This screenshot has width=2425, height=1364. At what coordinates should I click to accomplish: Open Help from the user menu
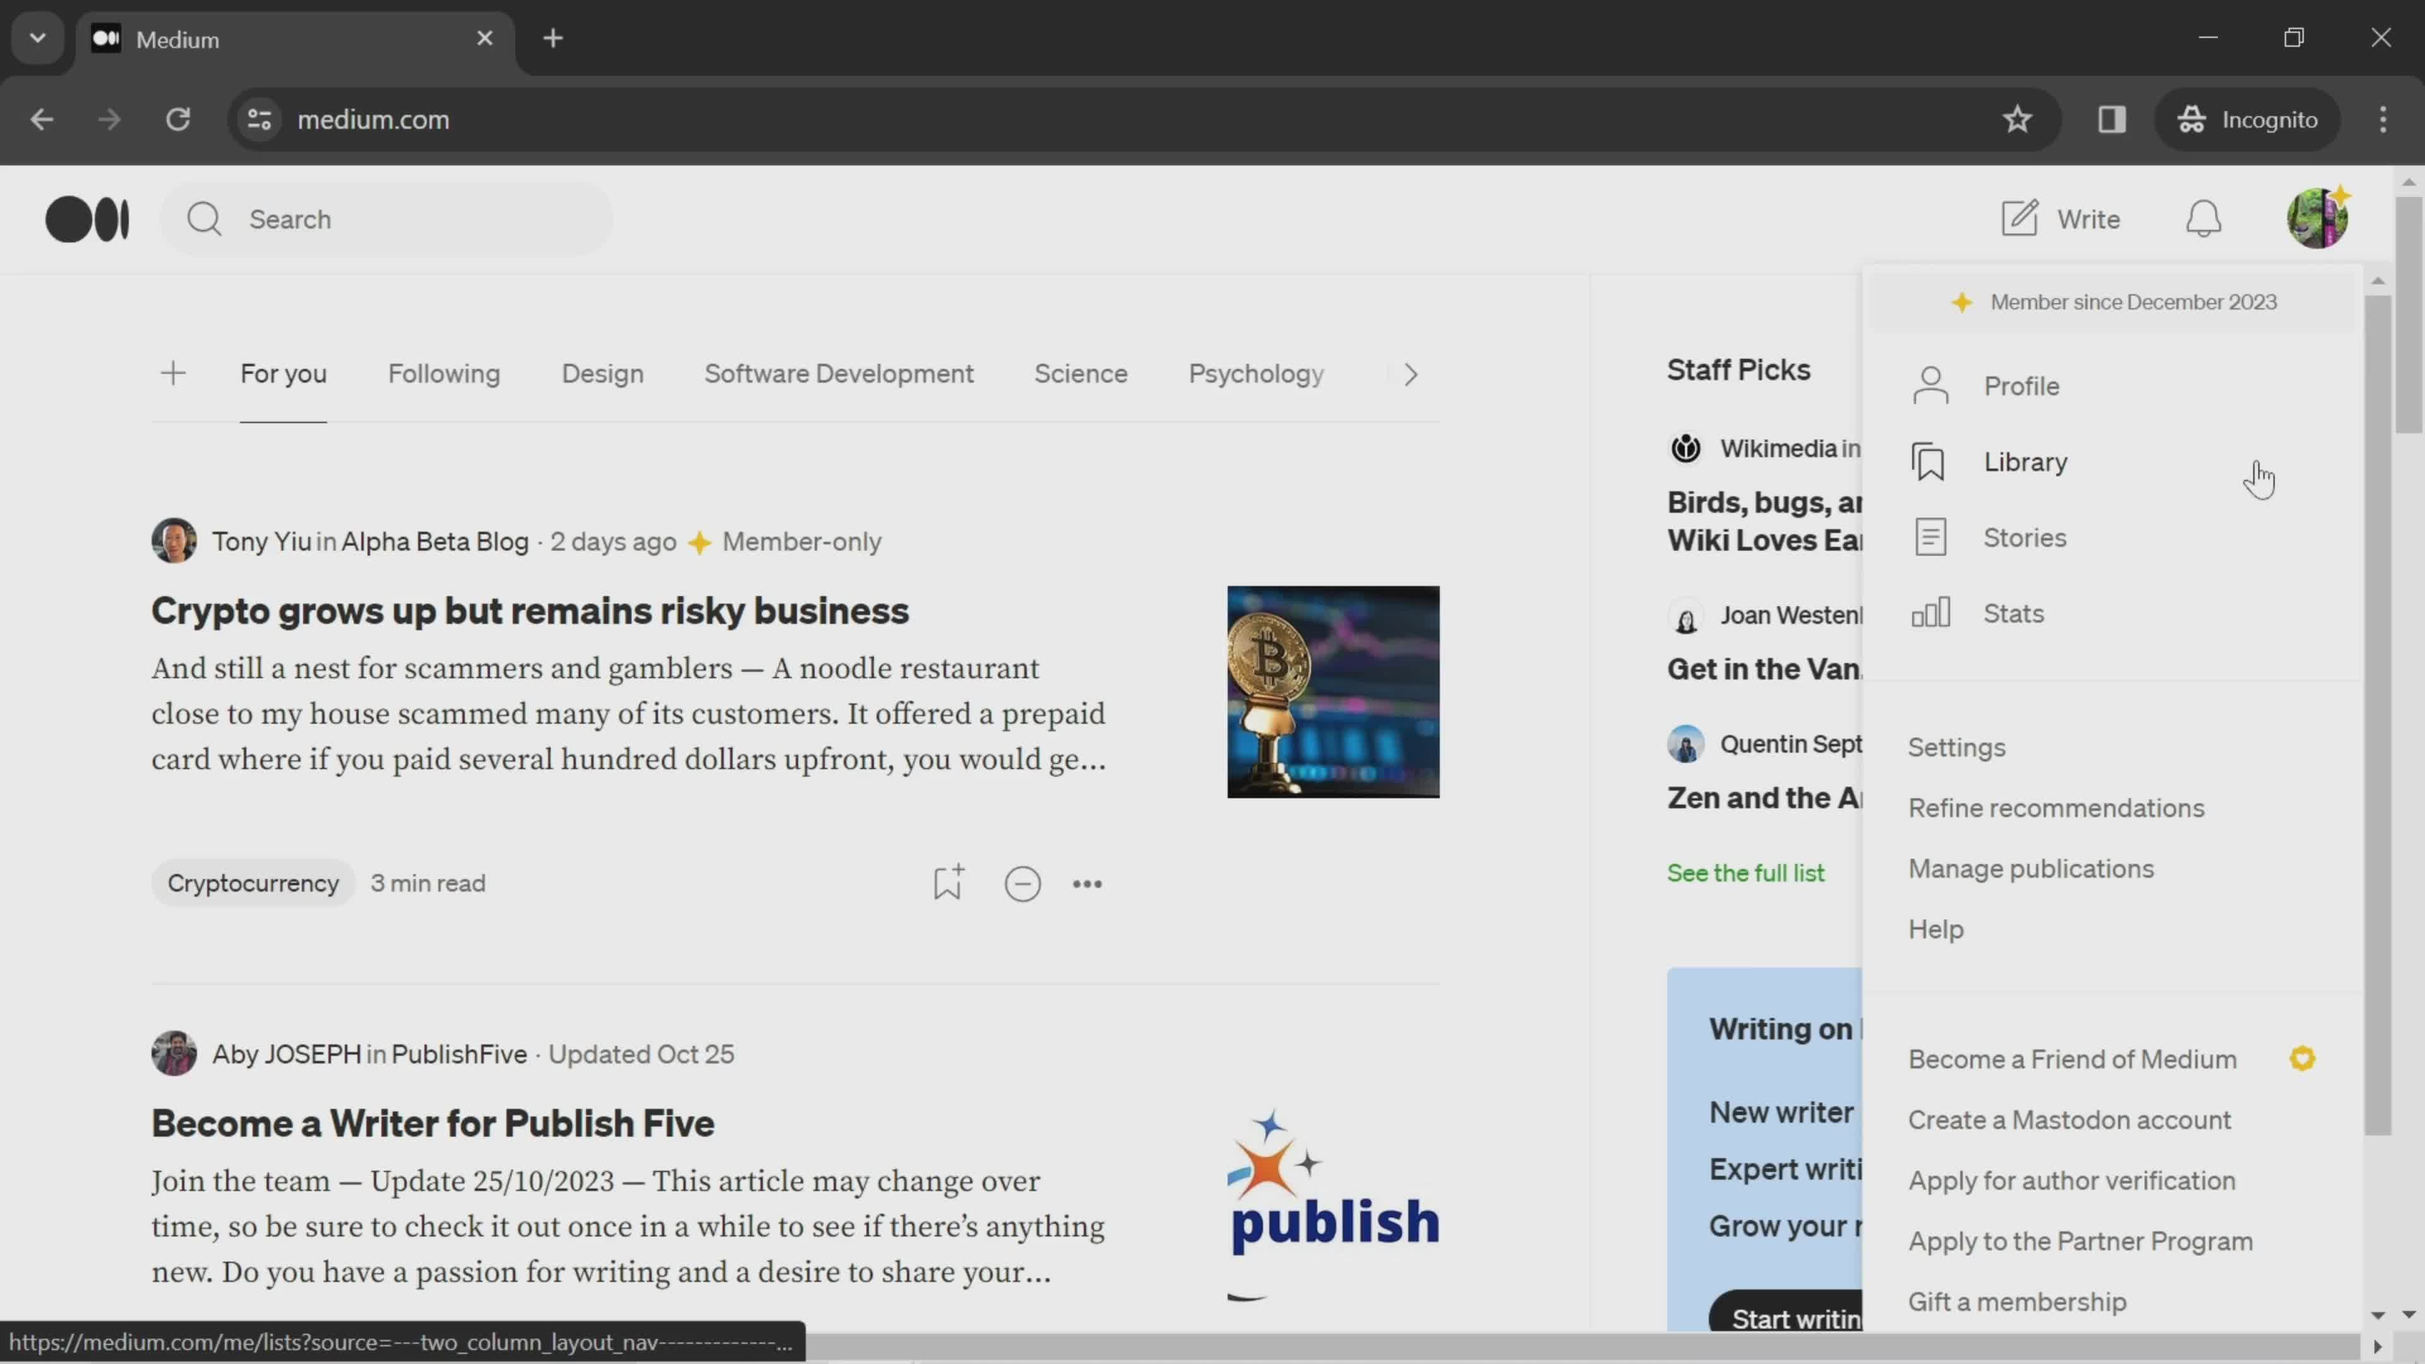[1936, 929]
